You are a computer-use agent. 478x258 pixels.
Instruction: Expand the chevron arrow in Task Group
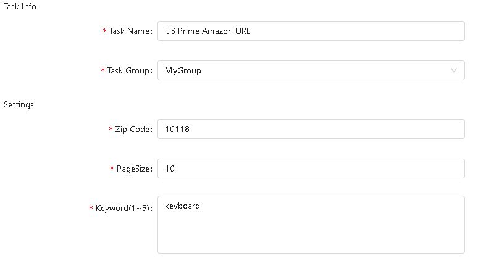pyautogui.click(x=455, y=70)
